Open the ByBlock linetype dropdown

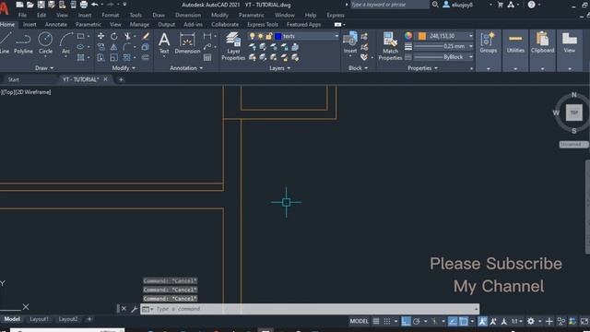tap(471, 57)
